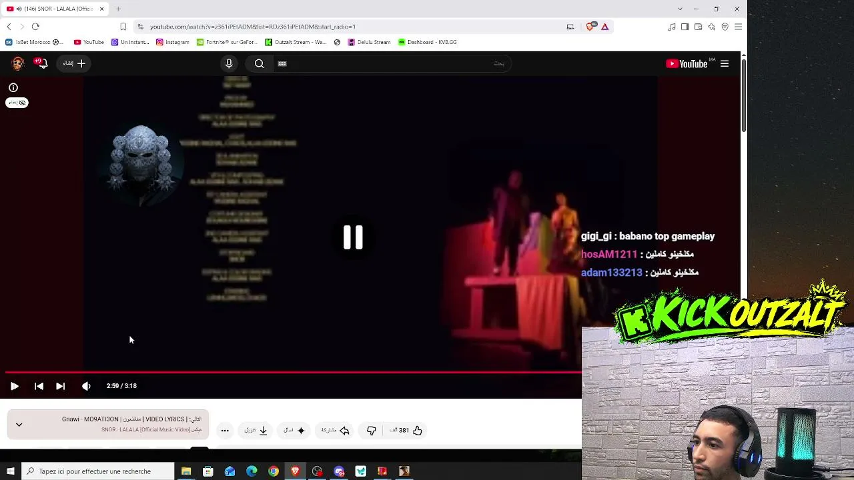This screenshot has height=480, width=854.
Task: Open the Fortnite sur GeFor... bookmark
Action: click(x=228, y=42)
